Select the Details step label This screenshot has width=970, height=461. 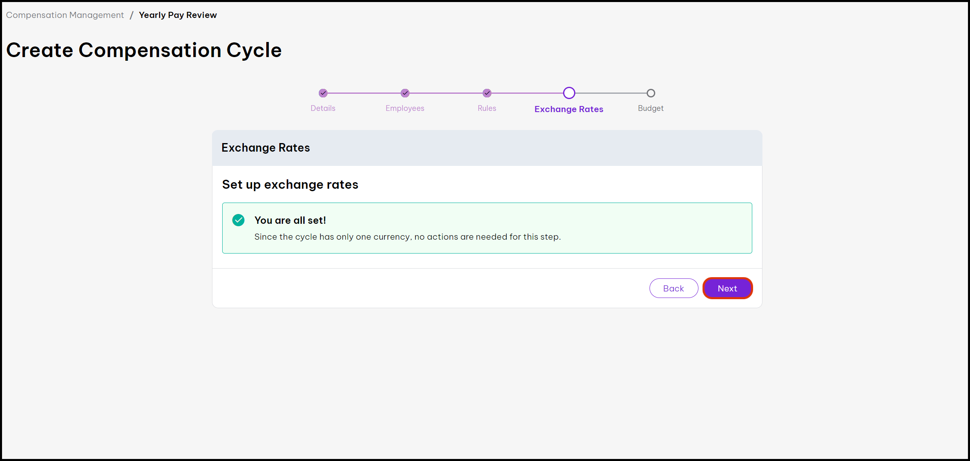point(323,108)
